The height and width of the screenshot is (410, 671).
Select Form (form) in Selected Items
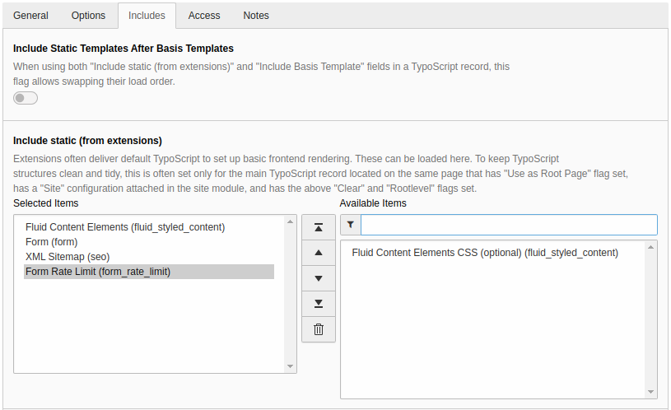149,242
